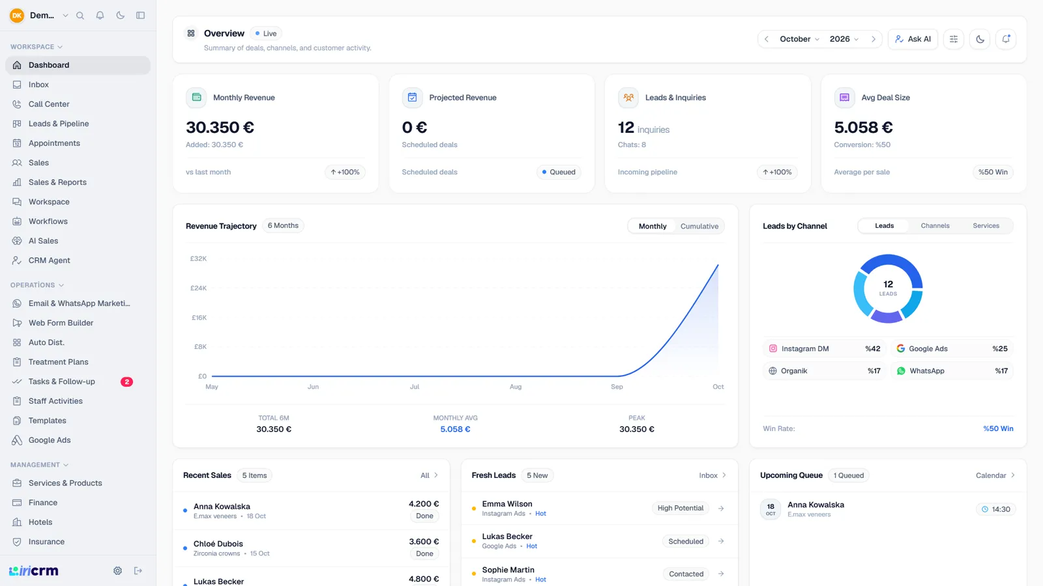Open Call Center page
The width and height of the screenshot is (1043, 586).
click(78, 104)
